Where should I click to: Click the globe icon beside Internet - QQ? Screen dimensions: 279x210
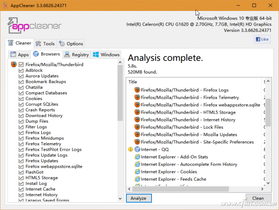[137, 149]
